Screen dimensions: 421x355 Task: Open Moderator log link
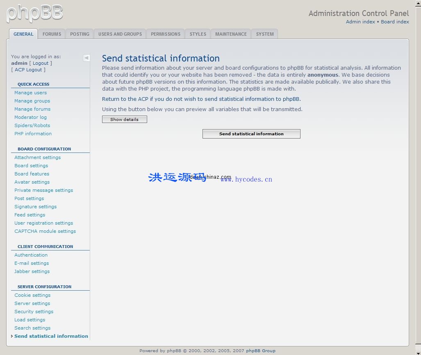tap(31, 117)
